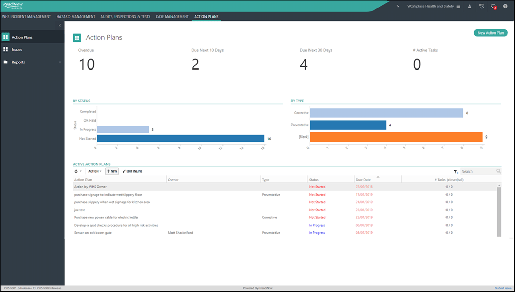Open the ACTION dropdown menu
The width and height of the screenshot is (515, 292).
(x=95, y=171)
